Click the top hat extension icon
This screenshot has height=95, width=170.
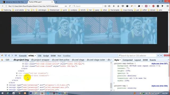pos(139,6)
